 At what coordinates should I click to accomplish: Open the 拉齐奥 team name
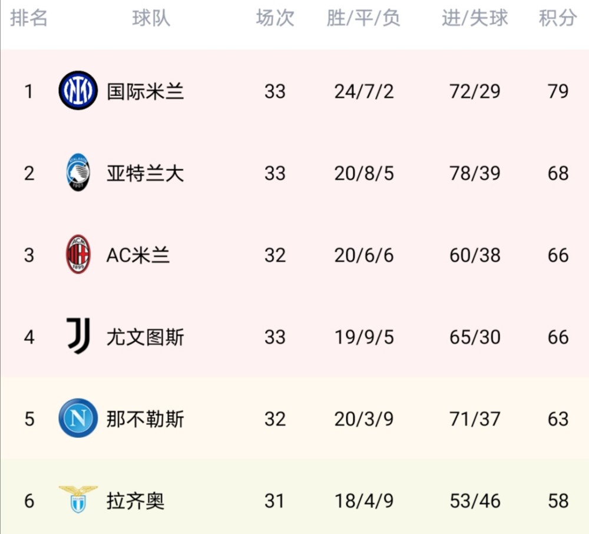135,501
